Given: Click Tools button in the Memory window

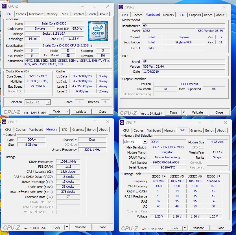Looking at the screenshot, I should (x=56, y=227).
